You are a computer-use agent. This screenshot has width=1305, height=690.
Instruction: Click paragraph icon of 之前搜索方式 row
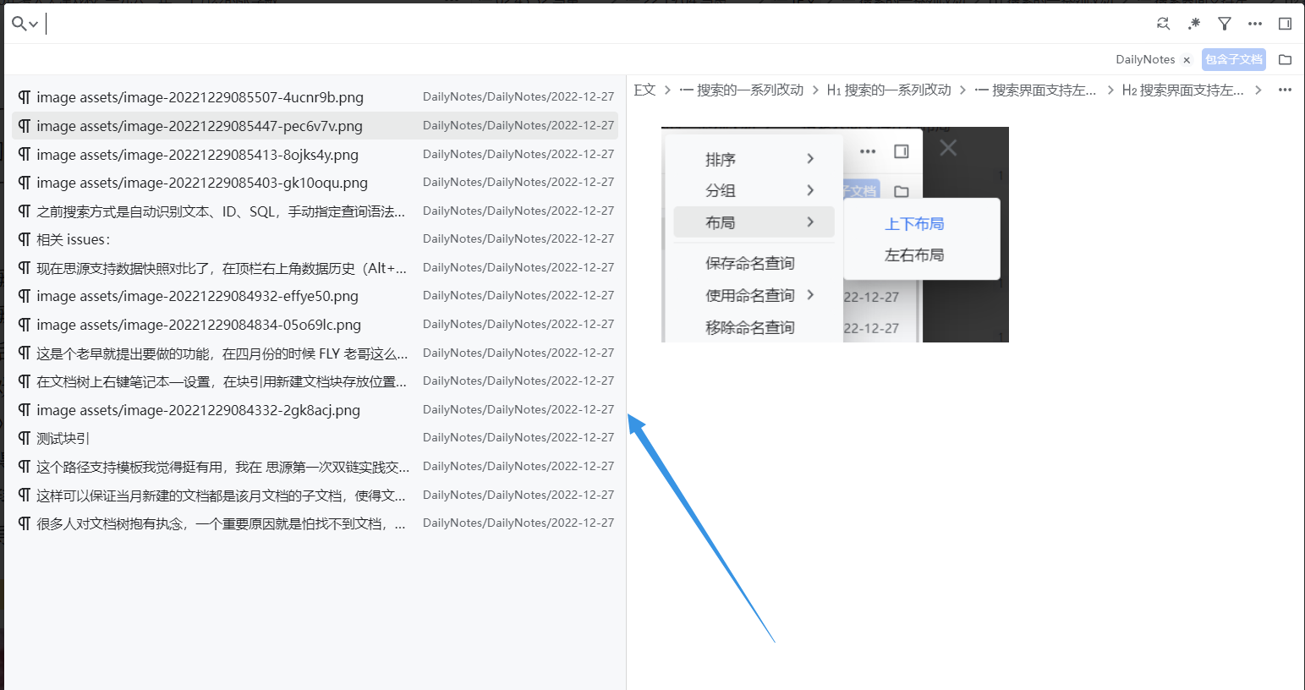(x=25, y=211)
